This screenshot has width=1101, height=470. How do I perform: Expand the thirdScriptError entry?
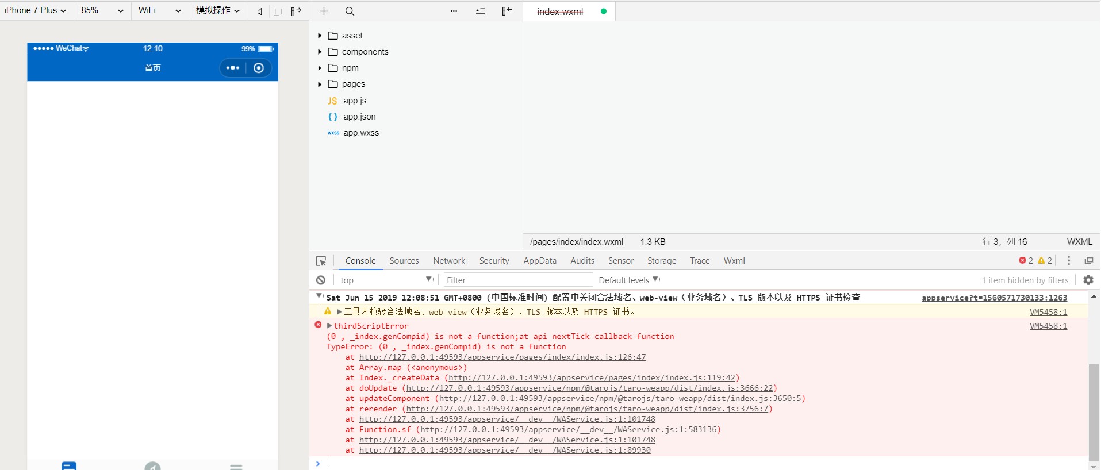tap(329, 326)
